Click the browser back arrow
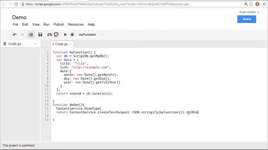Image resolution: width=268 pixels, height=150 pixels. [x=4, y=4]
